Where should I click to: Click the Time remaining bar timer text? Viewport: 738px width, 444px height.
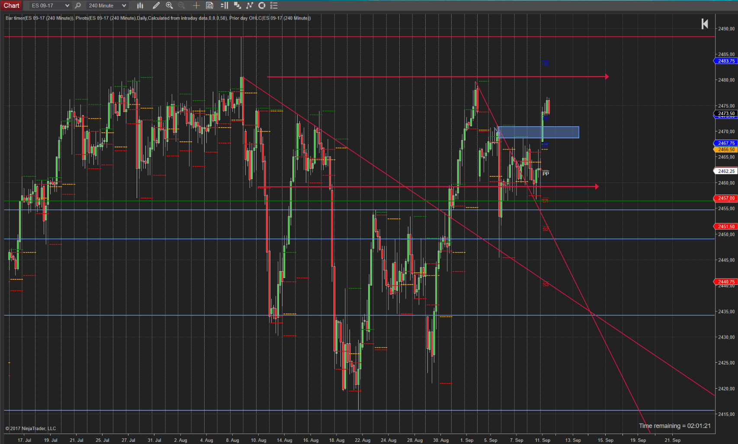[x=675, y=426]
